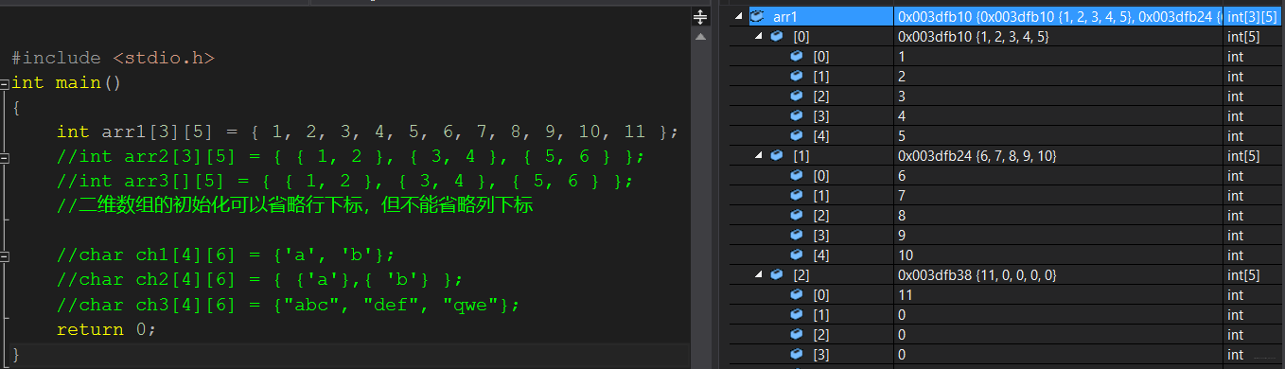Screen dimensions: 1285x369
Task: Click the cube icon beside value 9
Action: click(x=797, y=236)
